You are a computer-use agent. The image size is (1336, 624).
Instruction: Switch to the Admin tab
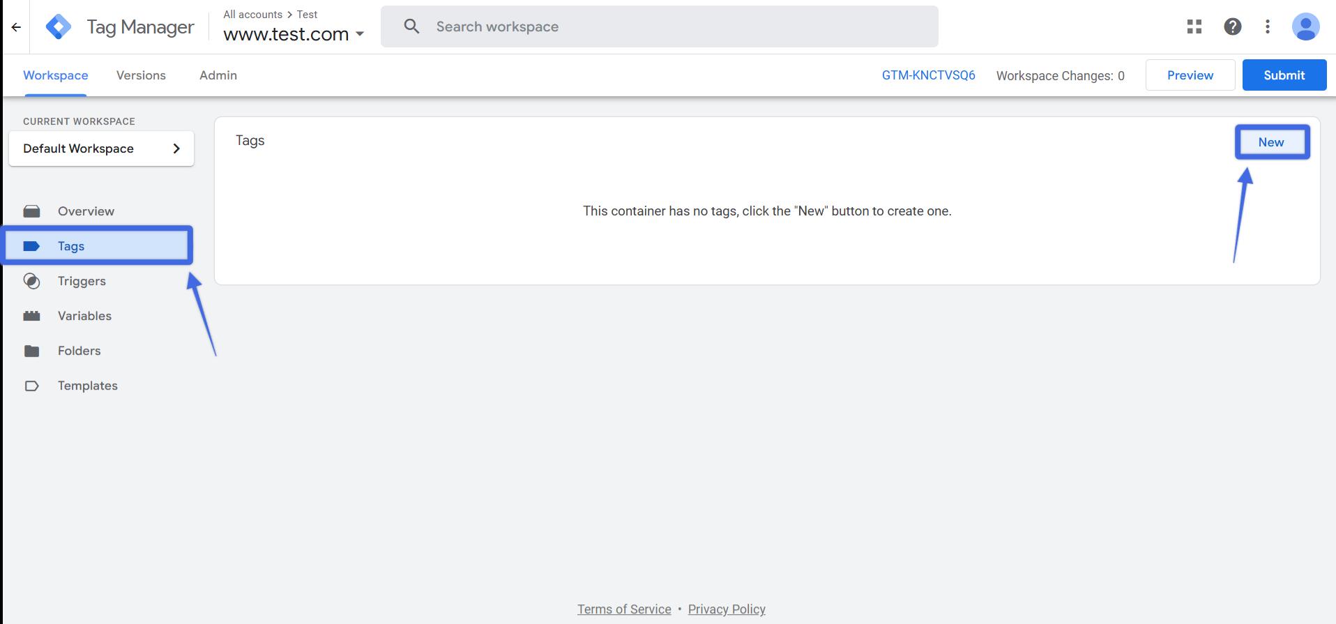coord(218,75)
